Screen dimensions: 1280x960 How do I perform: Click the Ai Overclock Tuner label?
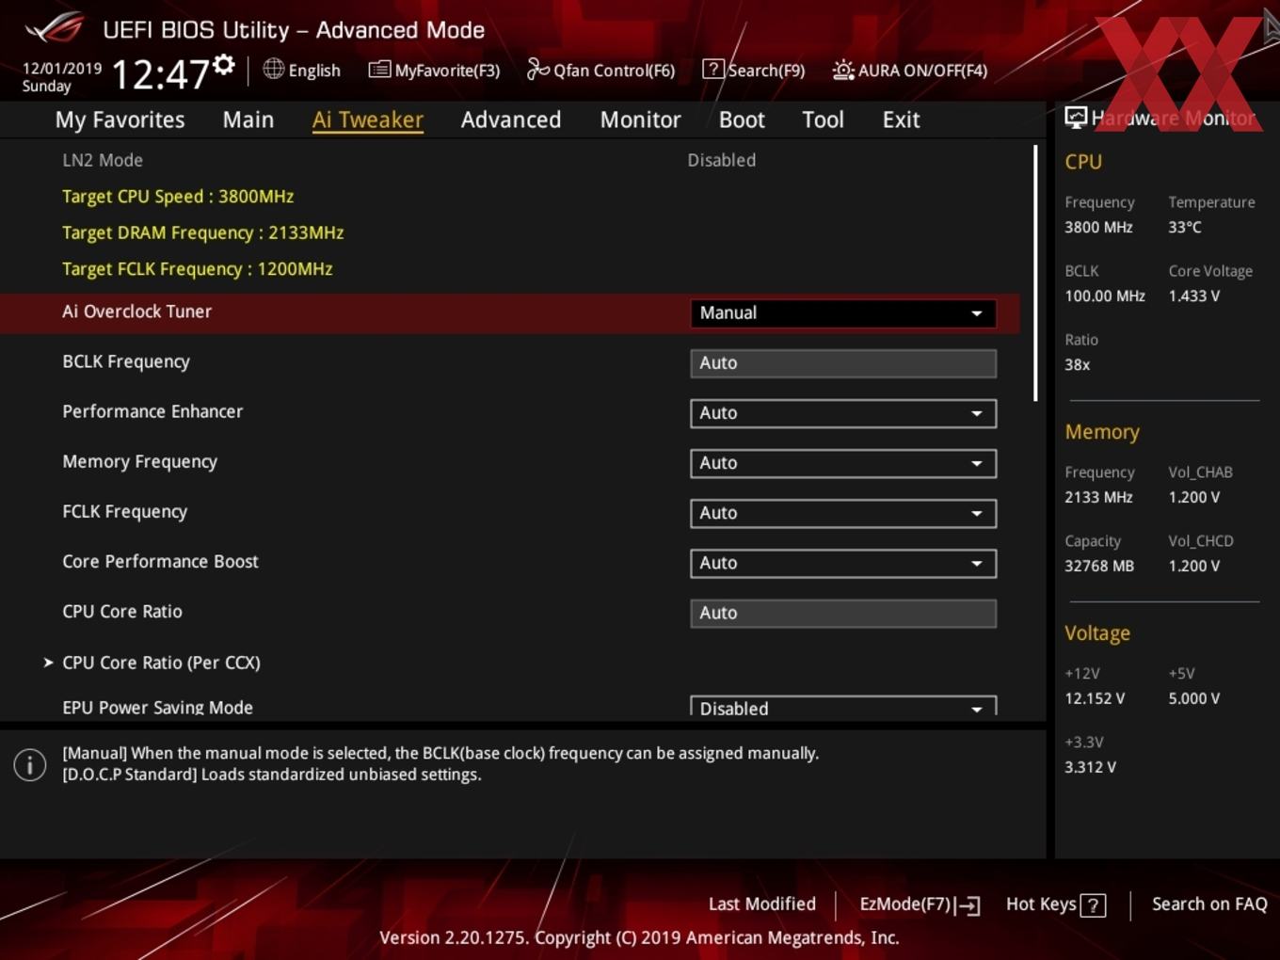137,312
